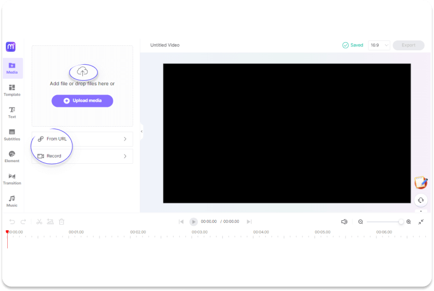Zoom in the timeline

[x=409, y=222]
